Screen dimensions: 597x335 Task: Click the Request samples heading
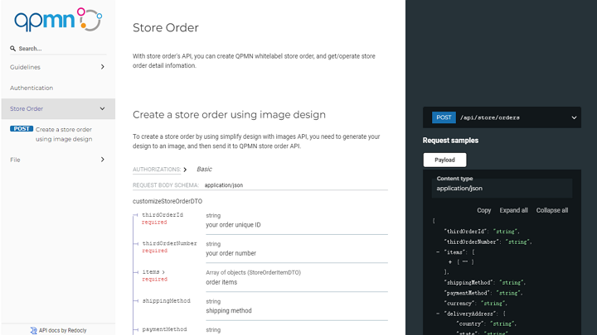click(450, 141)
